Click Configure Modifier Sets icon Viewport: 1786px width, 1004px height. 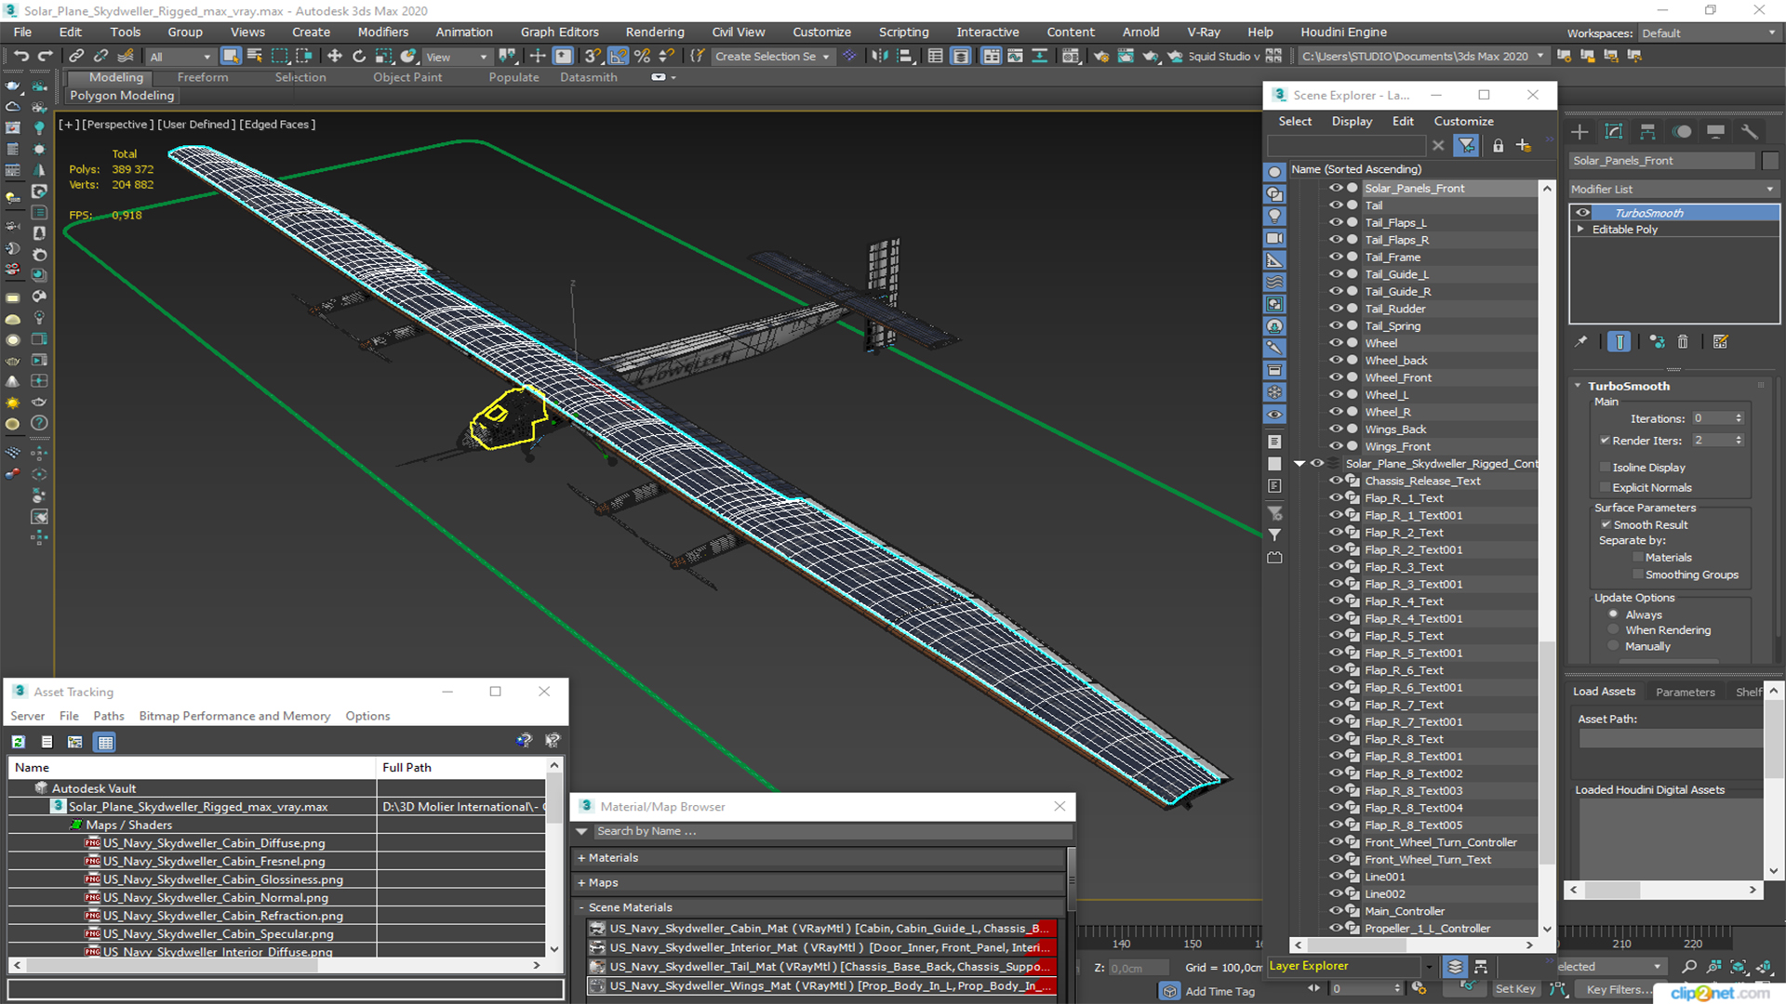[x=1721, y=342]
